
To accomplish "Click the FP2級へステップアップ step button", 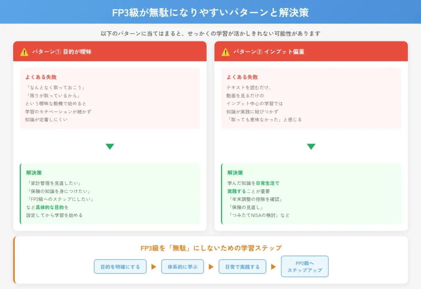I will point(305,266).
